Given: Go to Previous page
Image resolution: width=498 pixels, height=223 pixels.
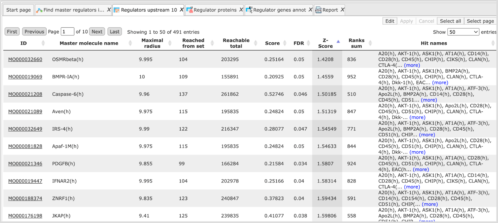Looking at the screenshot, I should (34, 31).
